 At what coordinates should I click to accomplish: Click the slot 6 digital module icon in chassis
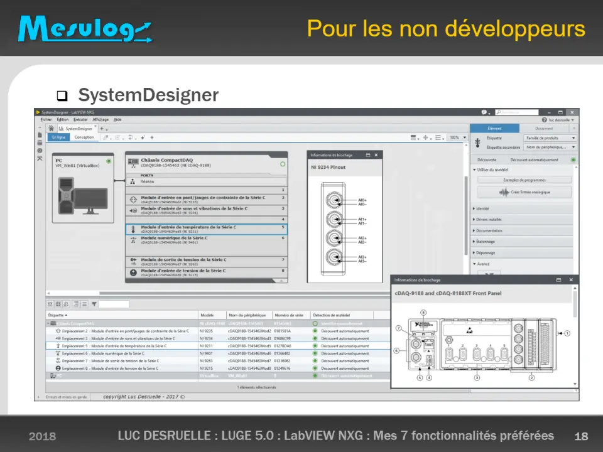point(133,240)
